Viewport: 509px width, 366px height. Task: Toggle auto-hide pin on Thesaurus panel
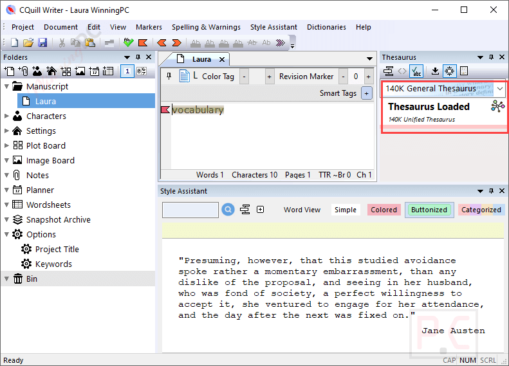(x=491, y=57)
